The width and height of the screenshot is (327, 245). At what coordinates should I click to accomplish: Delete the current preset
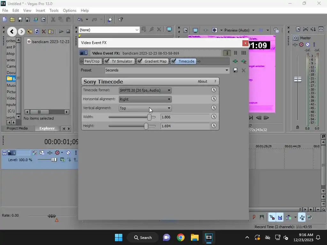click(x=243, y=71)
